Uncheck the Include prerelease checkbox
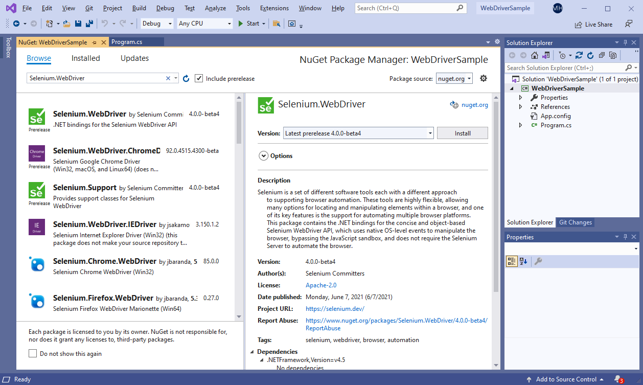643x385 pixels. click(199, 78)
